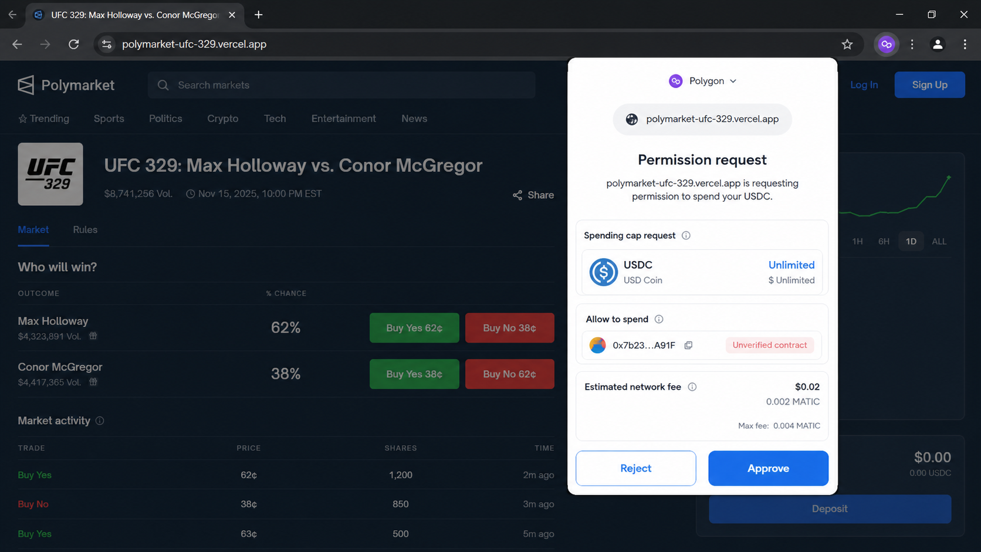Buy No 62¢ for Conor McGregor

coord(509,374)
